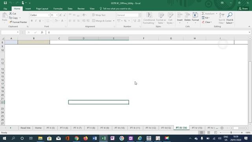Open the File menu tab
Viewport: 252px width, 142px height.
pos(5,9)
